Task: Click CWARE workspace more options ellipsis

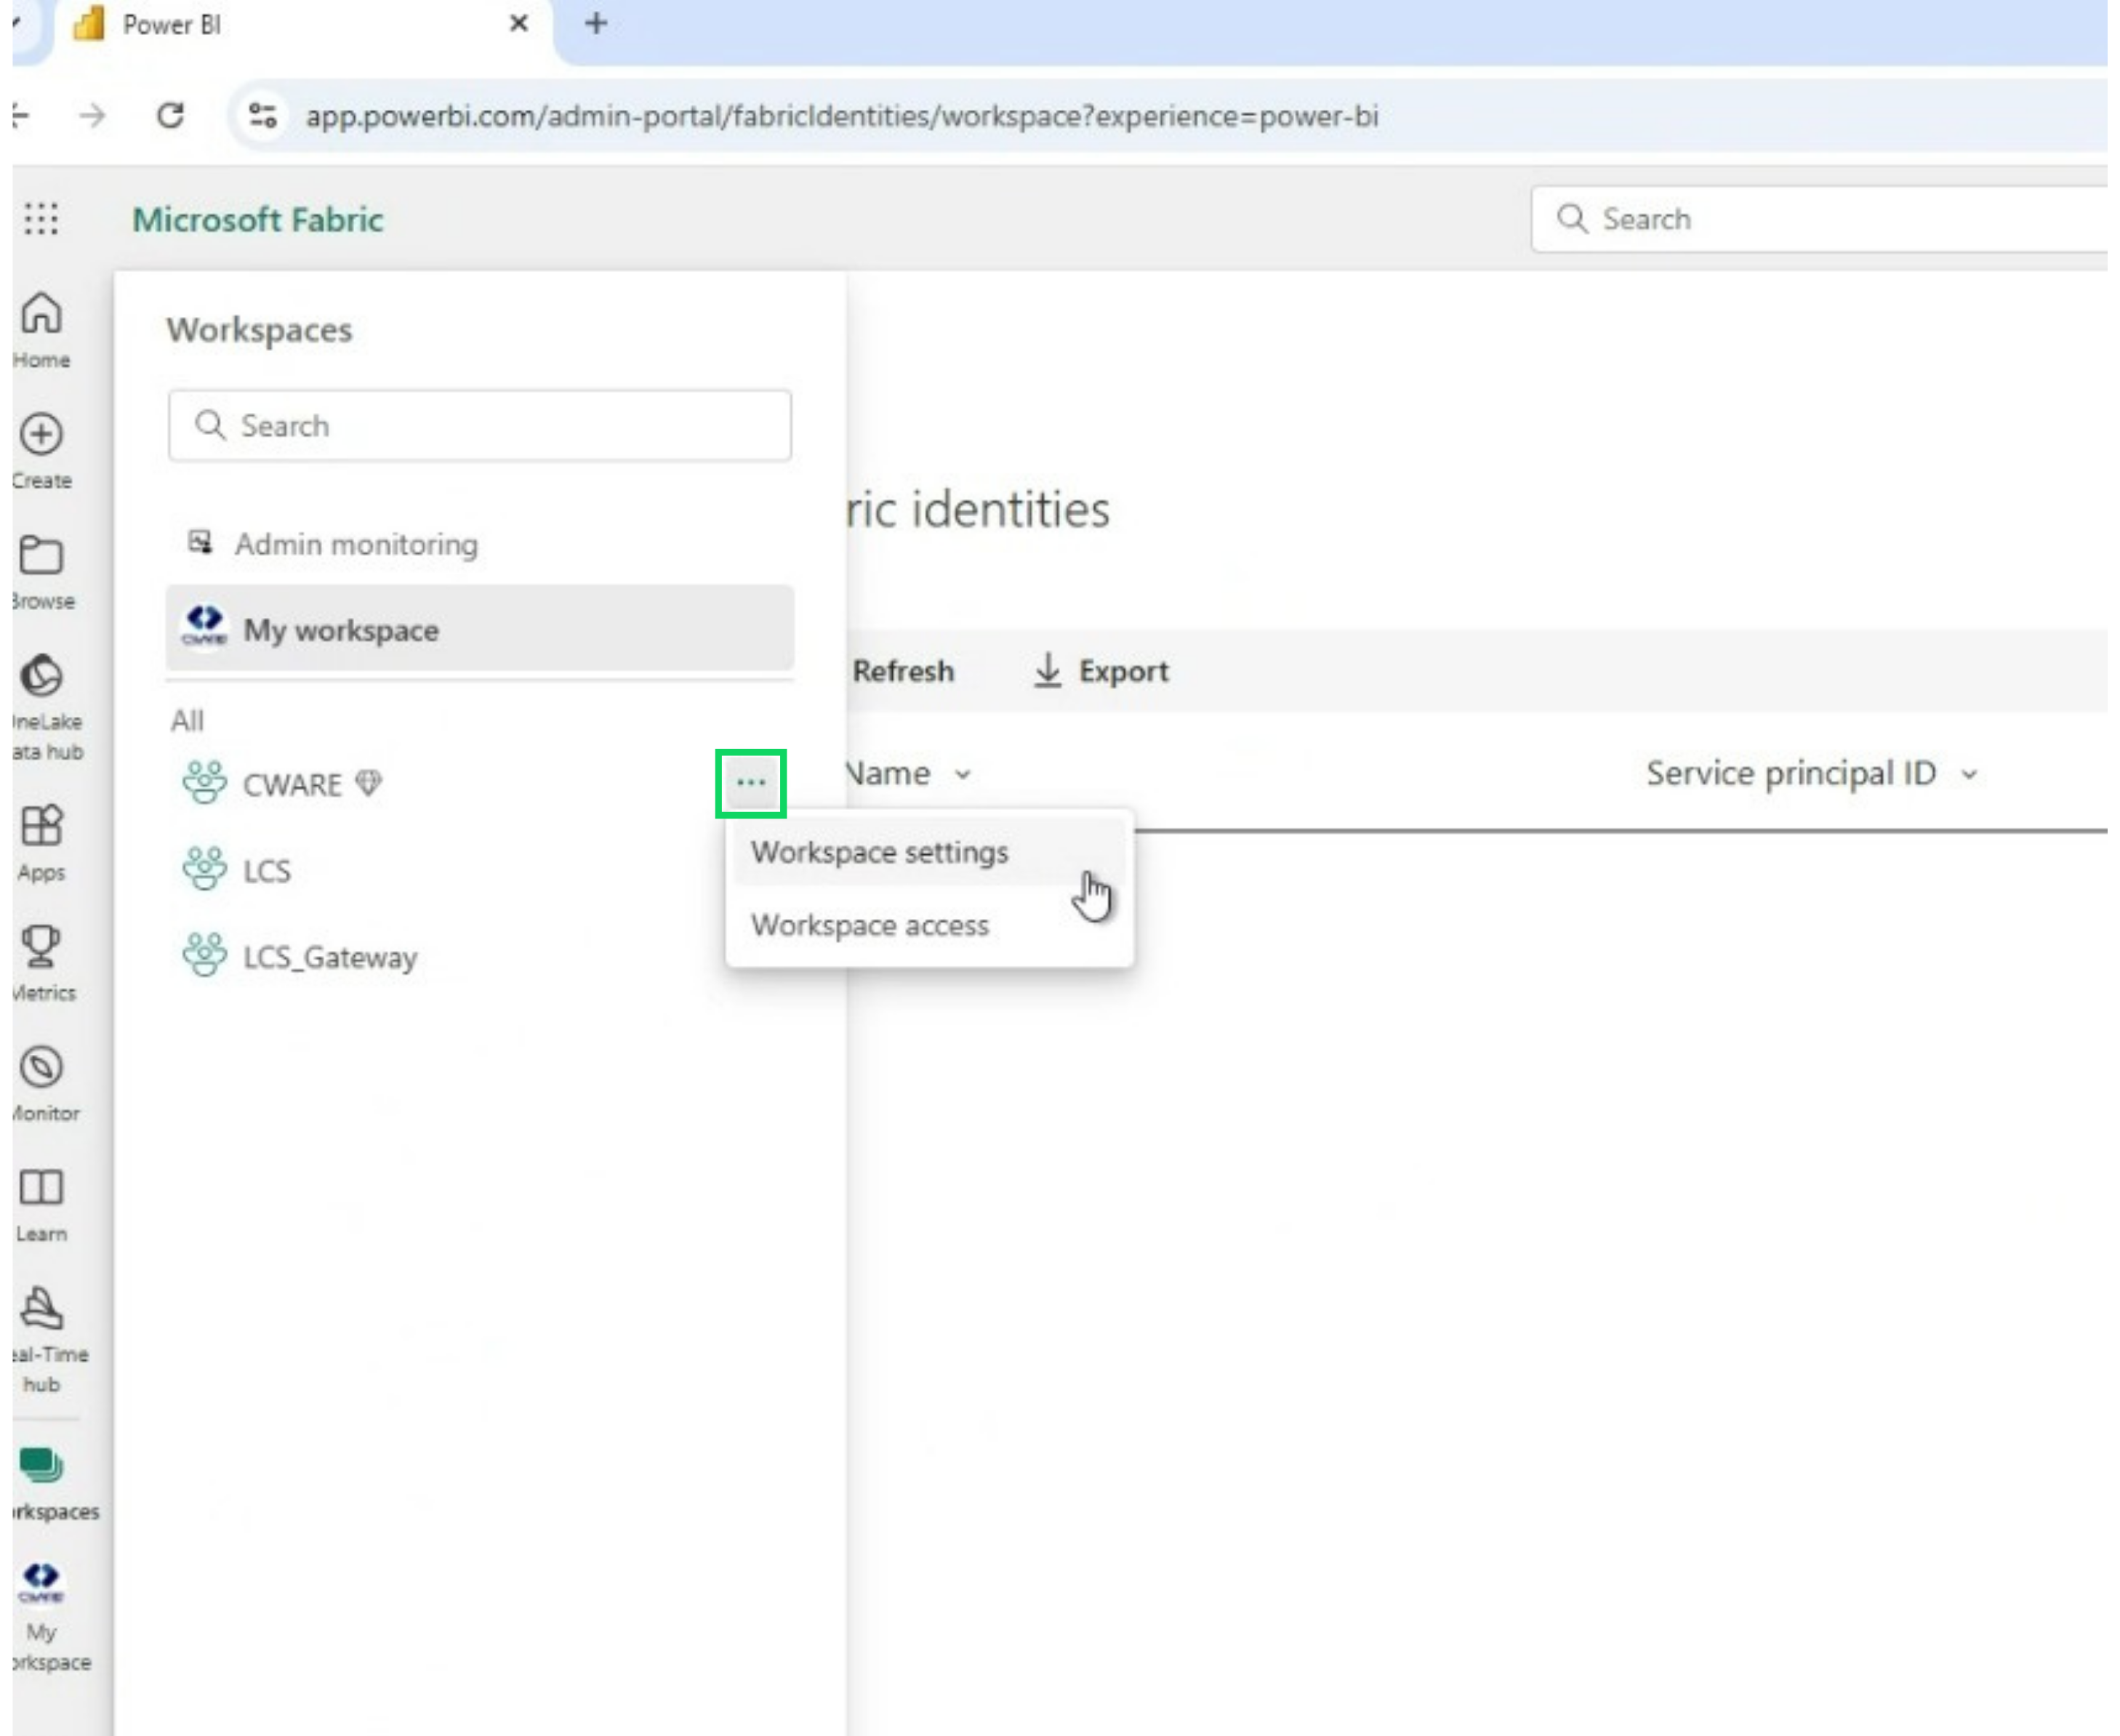Action: (751, 784)
